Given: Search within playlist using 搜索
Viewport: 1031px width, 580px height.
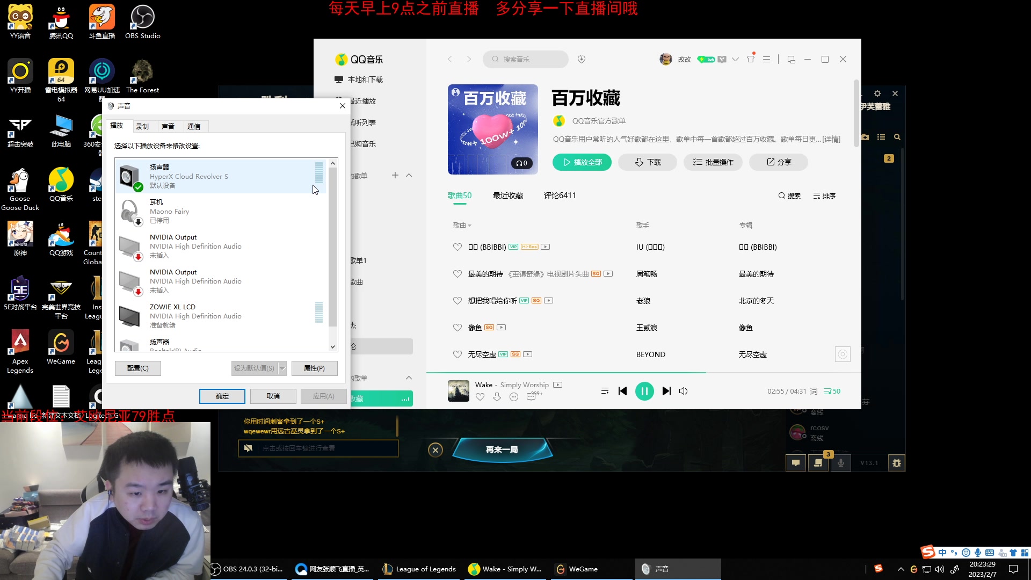Looking at the screenshot, I should pos(789,196).
